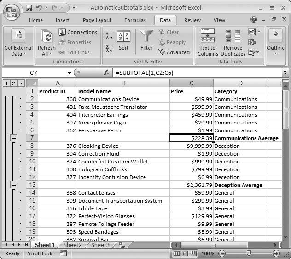
Task: Click the Edit Links command
Action: (74, 52)
